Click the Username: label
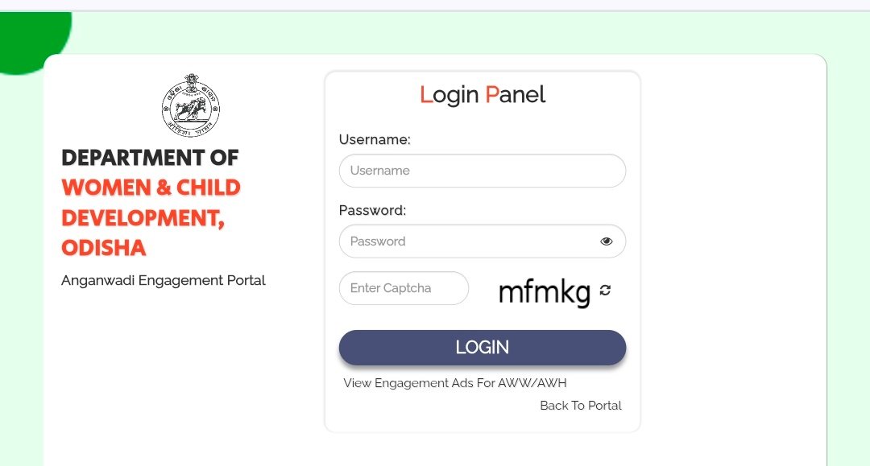 (375, 140)
